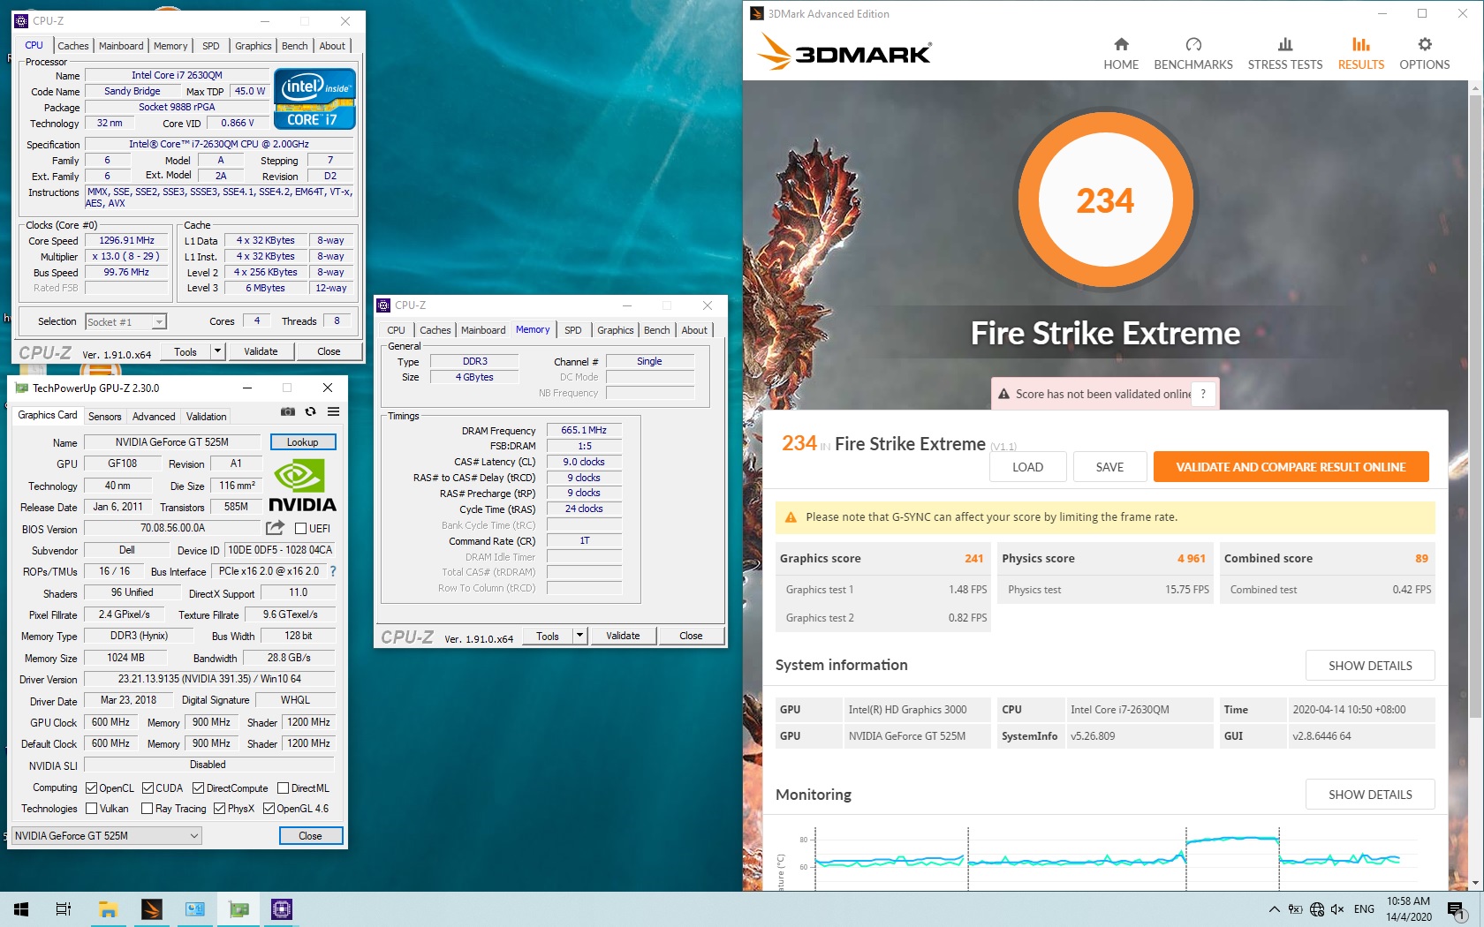Toggle the UEFI checkbox in GPU-Z
1484x927 pixels.
point(300,529)
